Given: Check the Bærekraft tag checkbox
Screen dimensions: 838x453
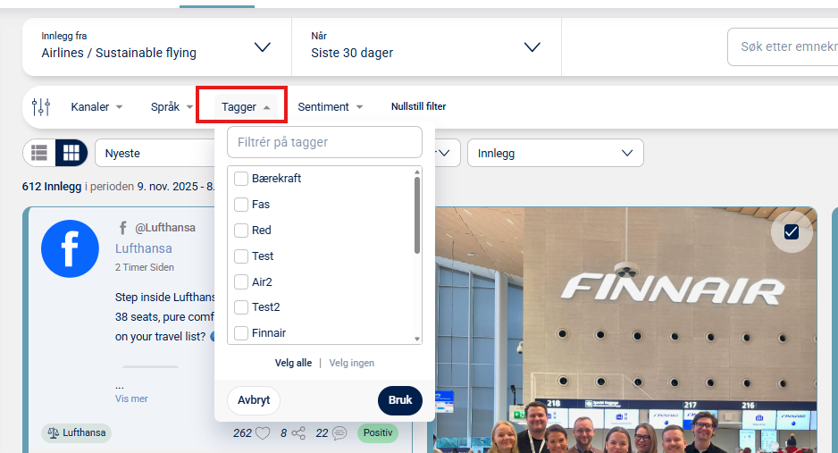Looking at the screenshot, I should (x=241, y=179).
